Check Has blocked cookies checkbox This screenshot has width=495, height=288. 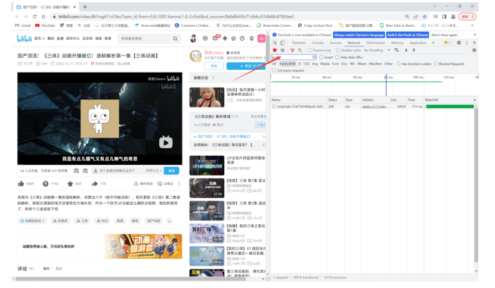(x=398, y=64)
